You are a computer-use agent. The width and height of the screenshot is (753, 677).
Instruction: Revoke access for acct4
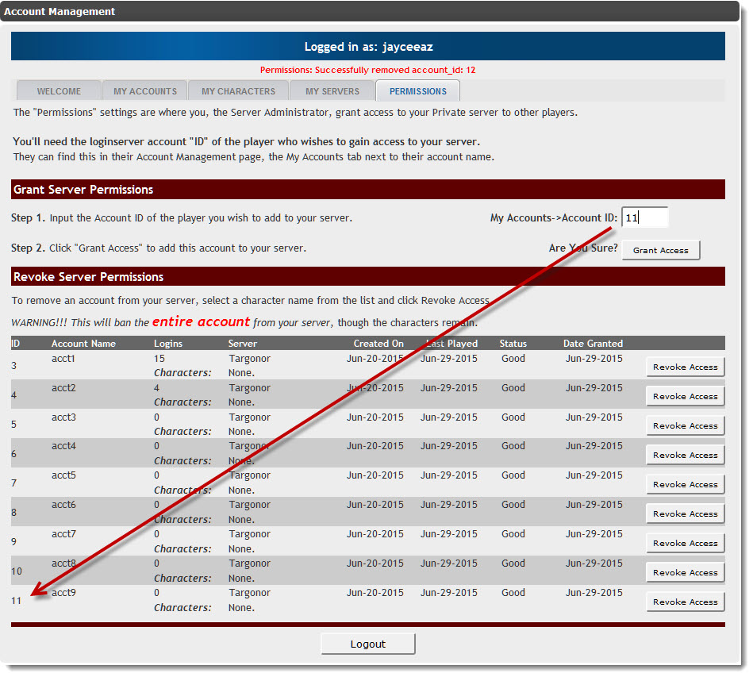[685, 456]
